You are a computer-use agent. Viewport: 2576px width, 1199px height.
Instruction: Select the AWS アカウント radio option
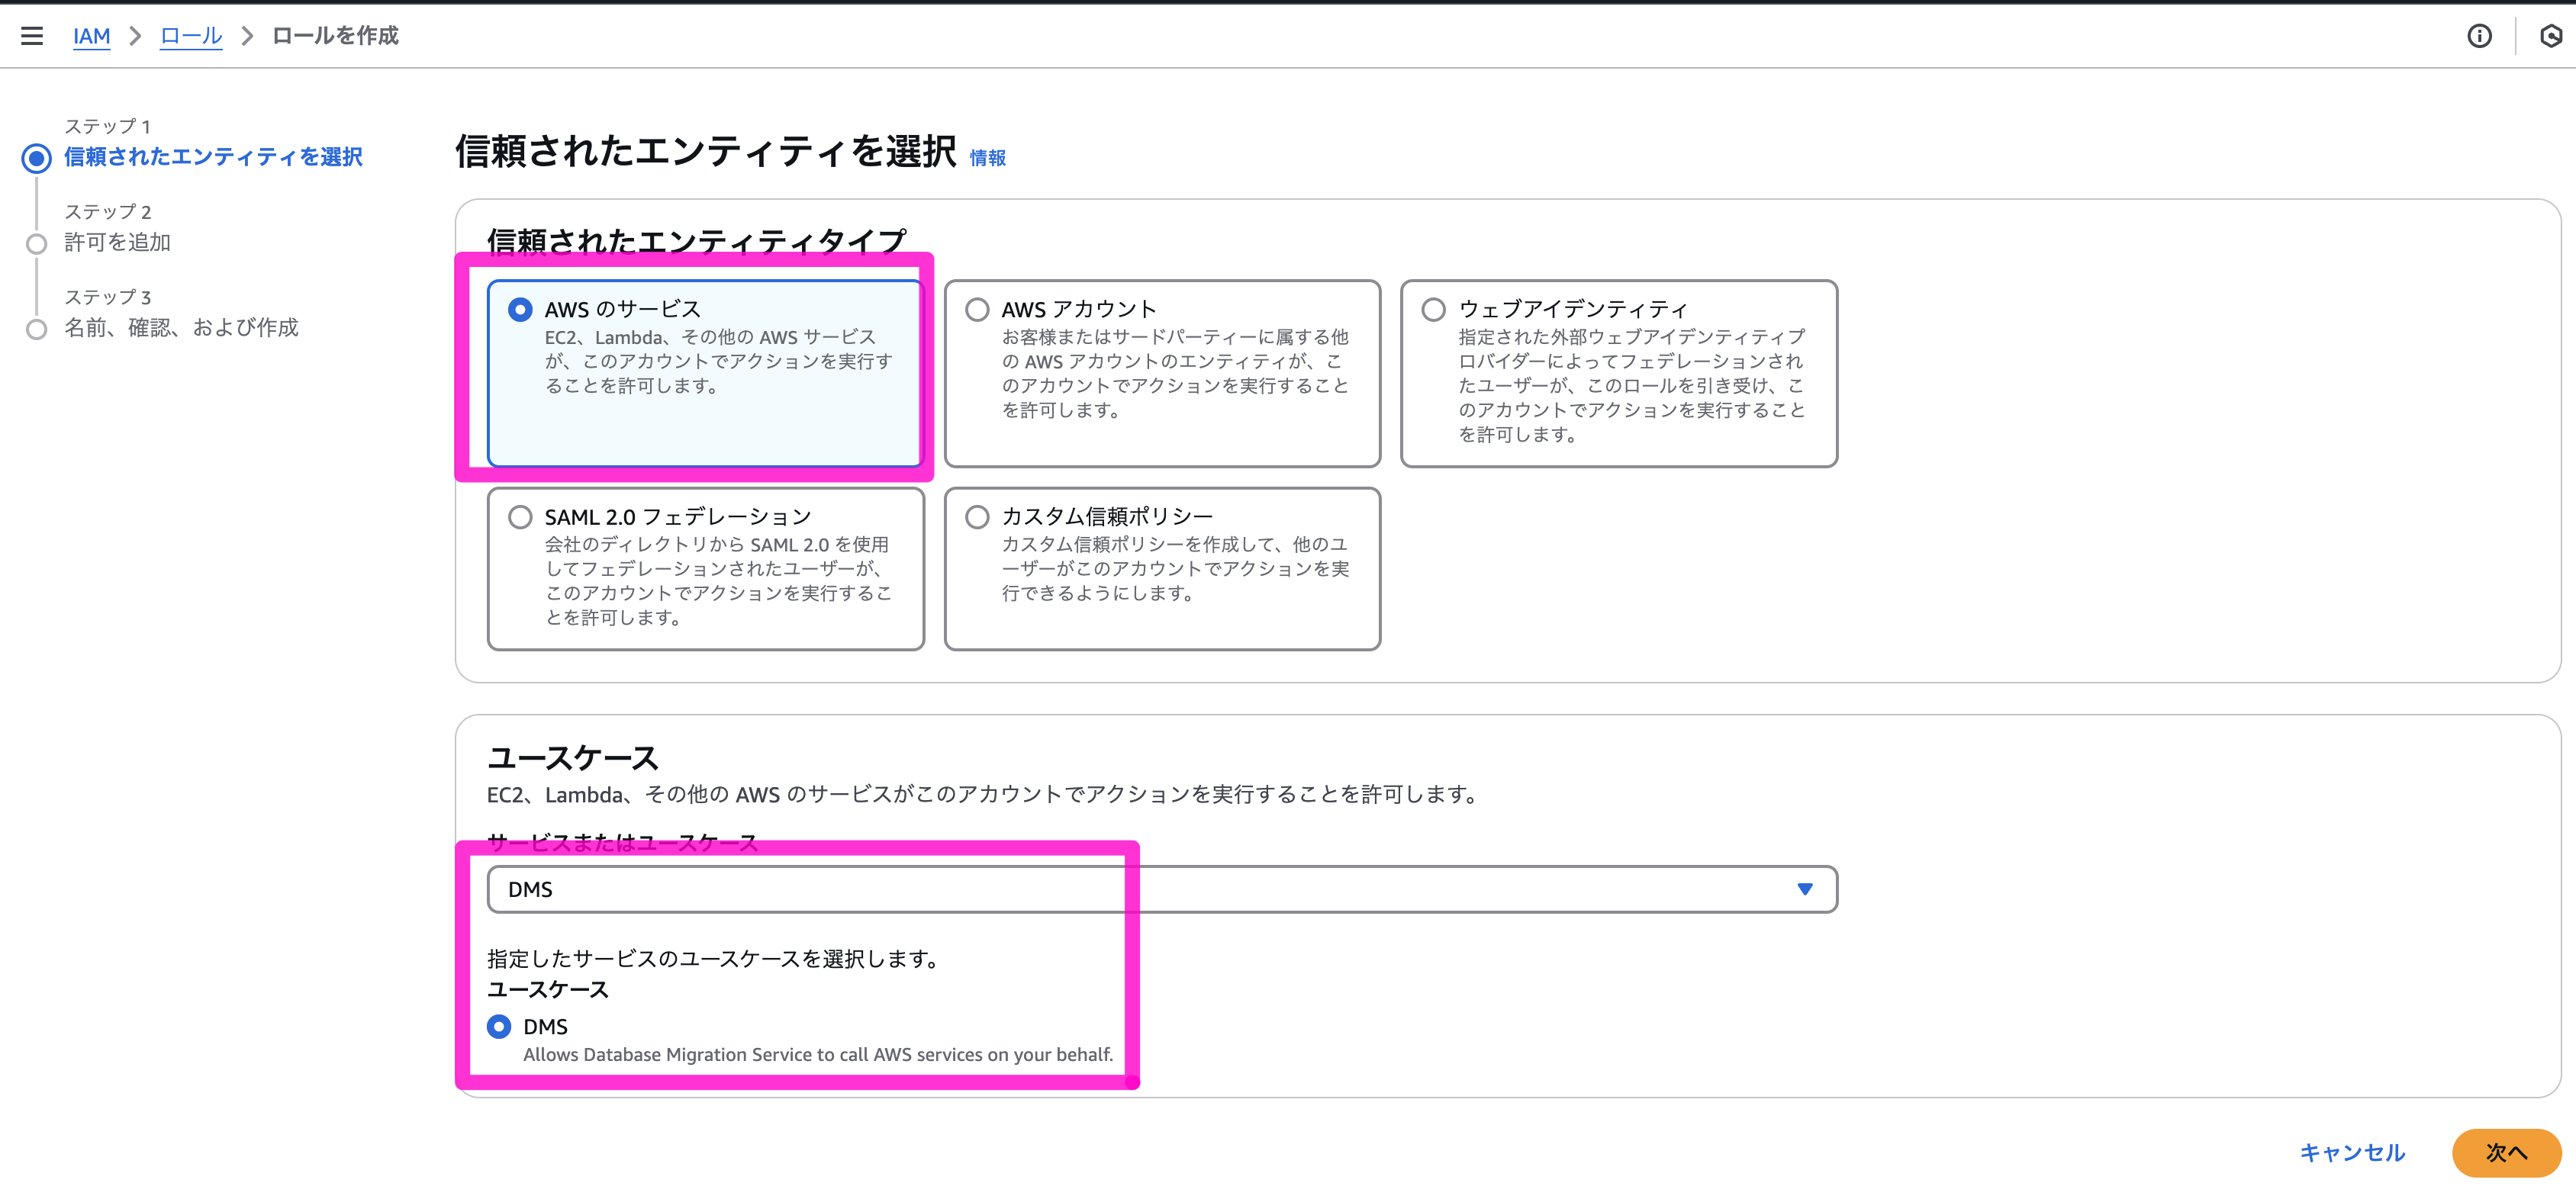tap(977, 310)
